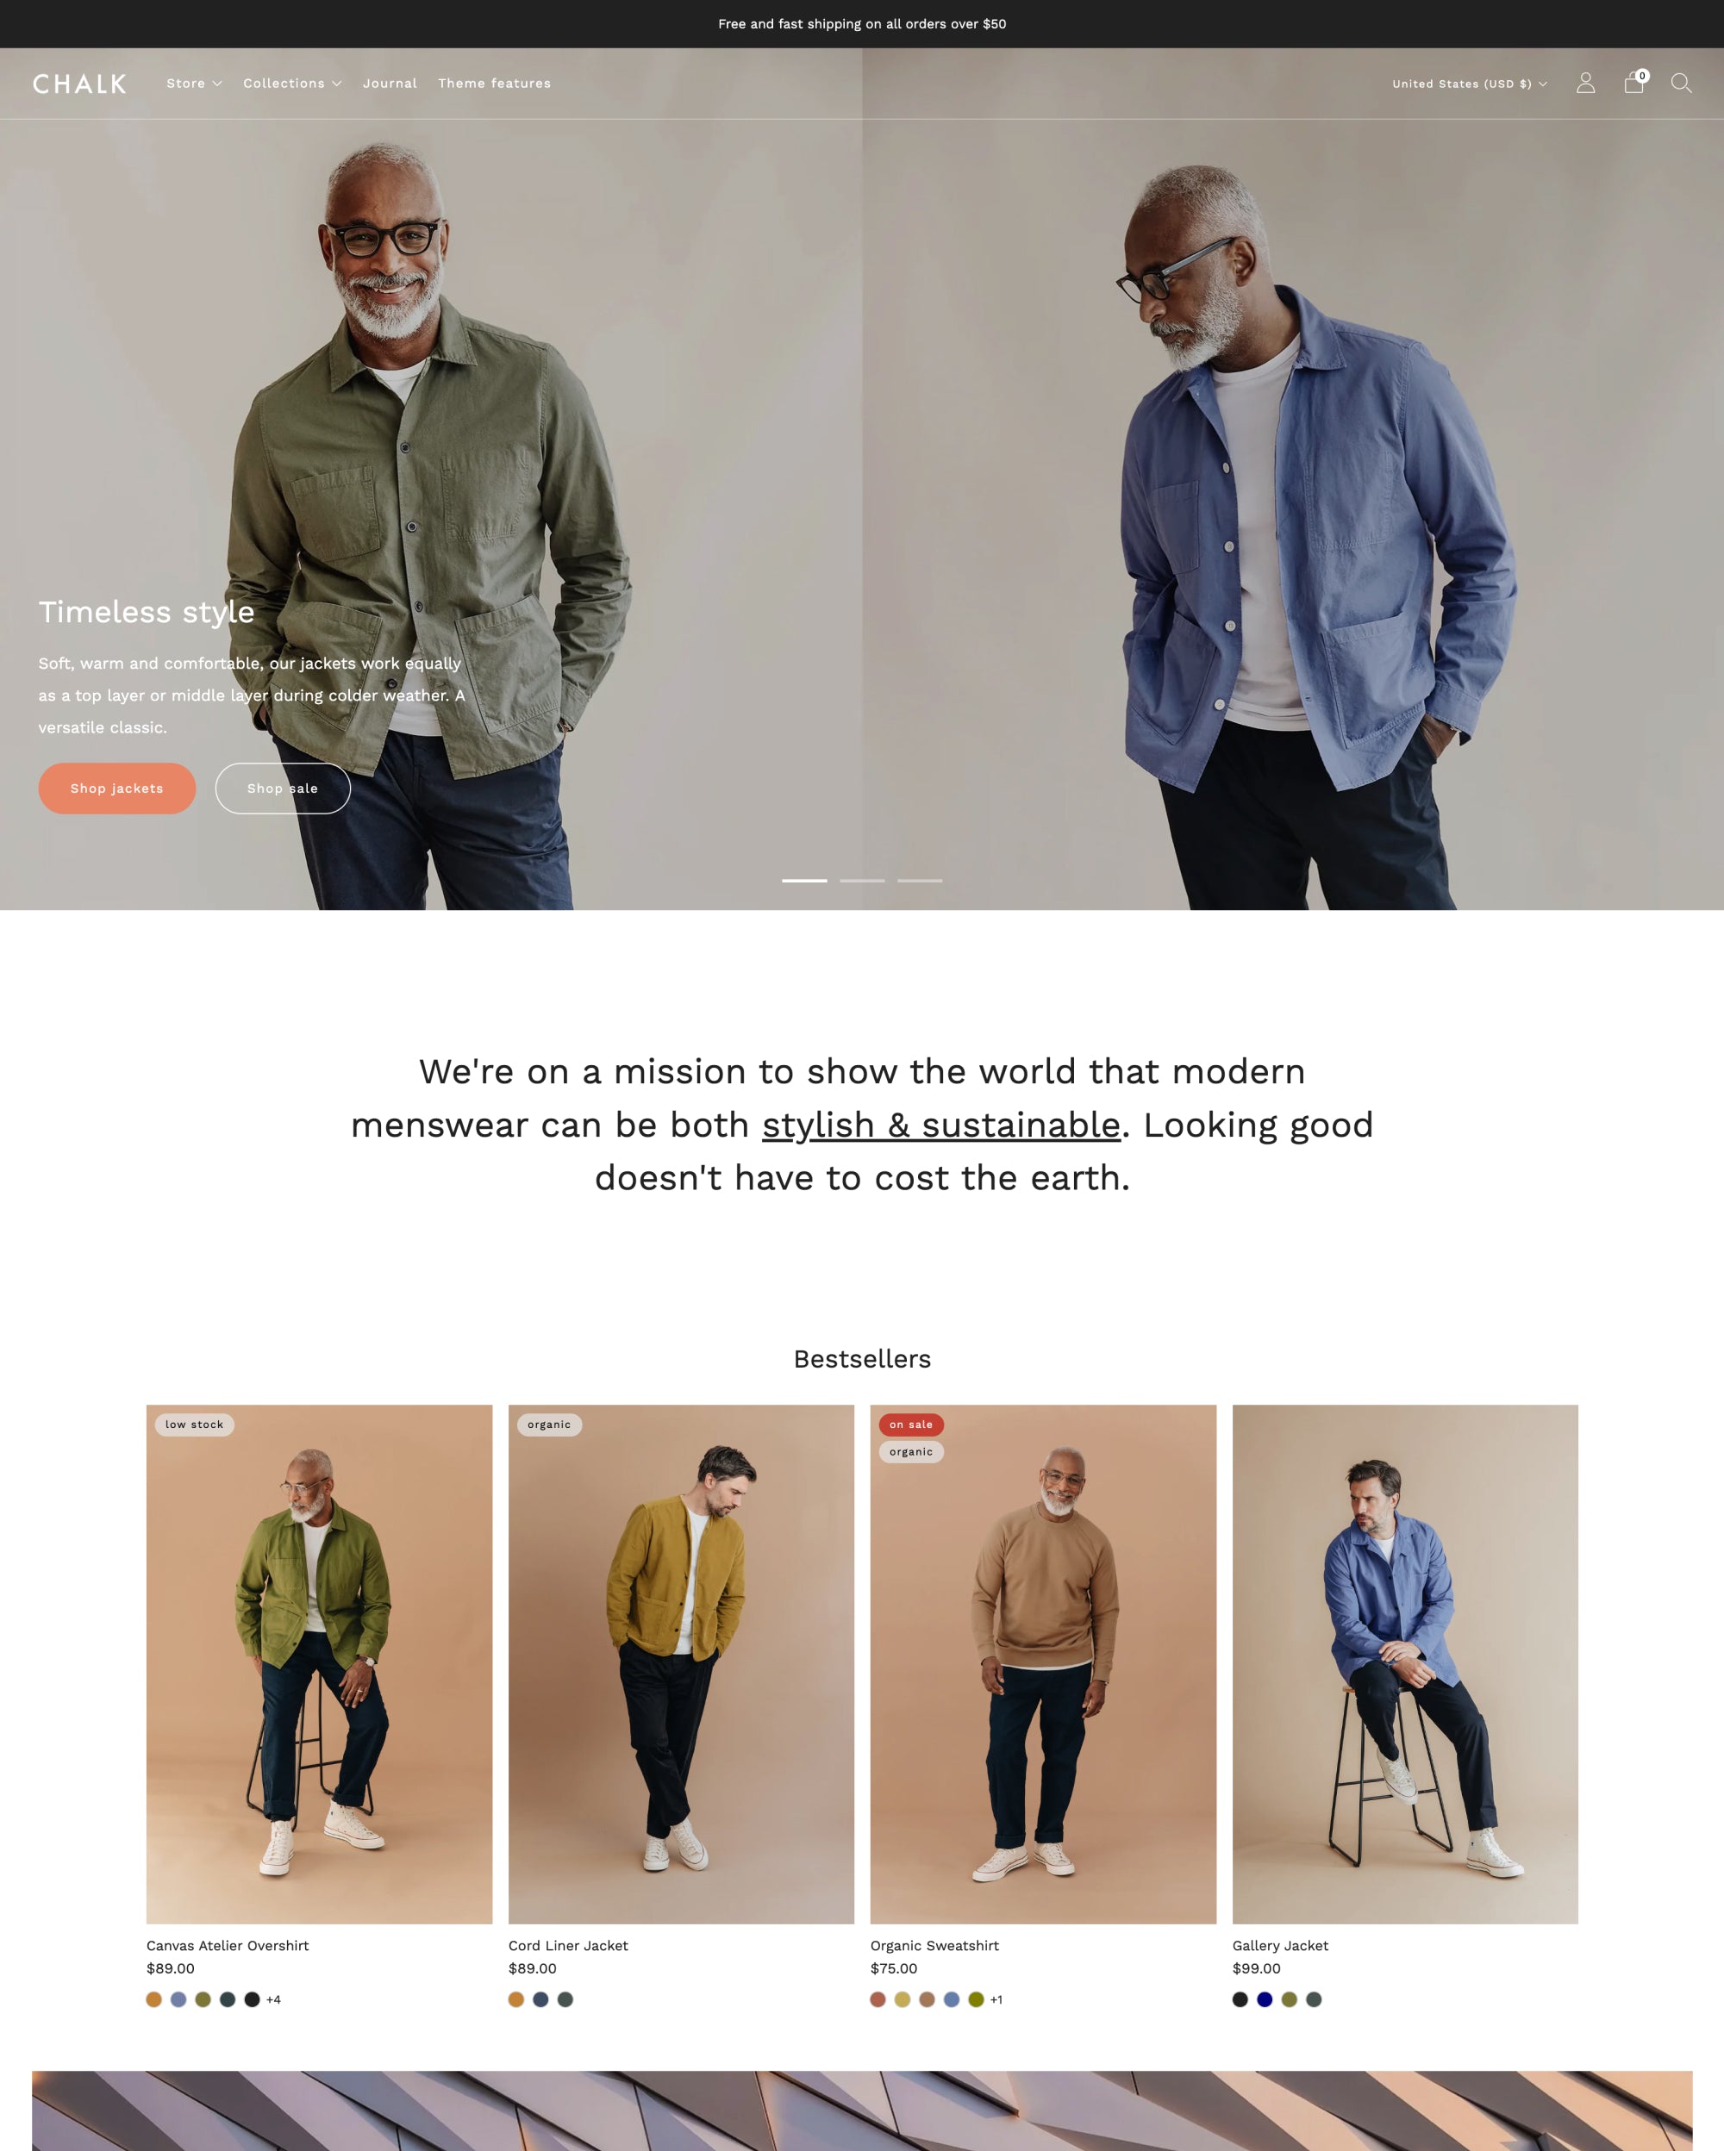The height and width of the screenshot is (2151, 1724).
Task: Switch to the second hero slide indicator
Action: [x=862, y=880]
